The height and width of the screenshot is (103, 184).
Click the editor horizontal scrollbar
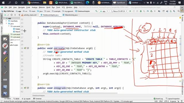click(x=75, y=93)
